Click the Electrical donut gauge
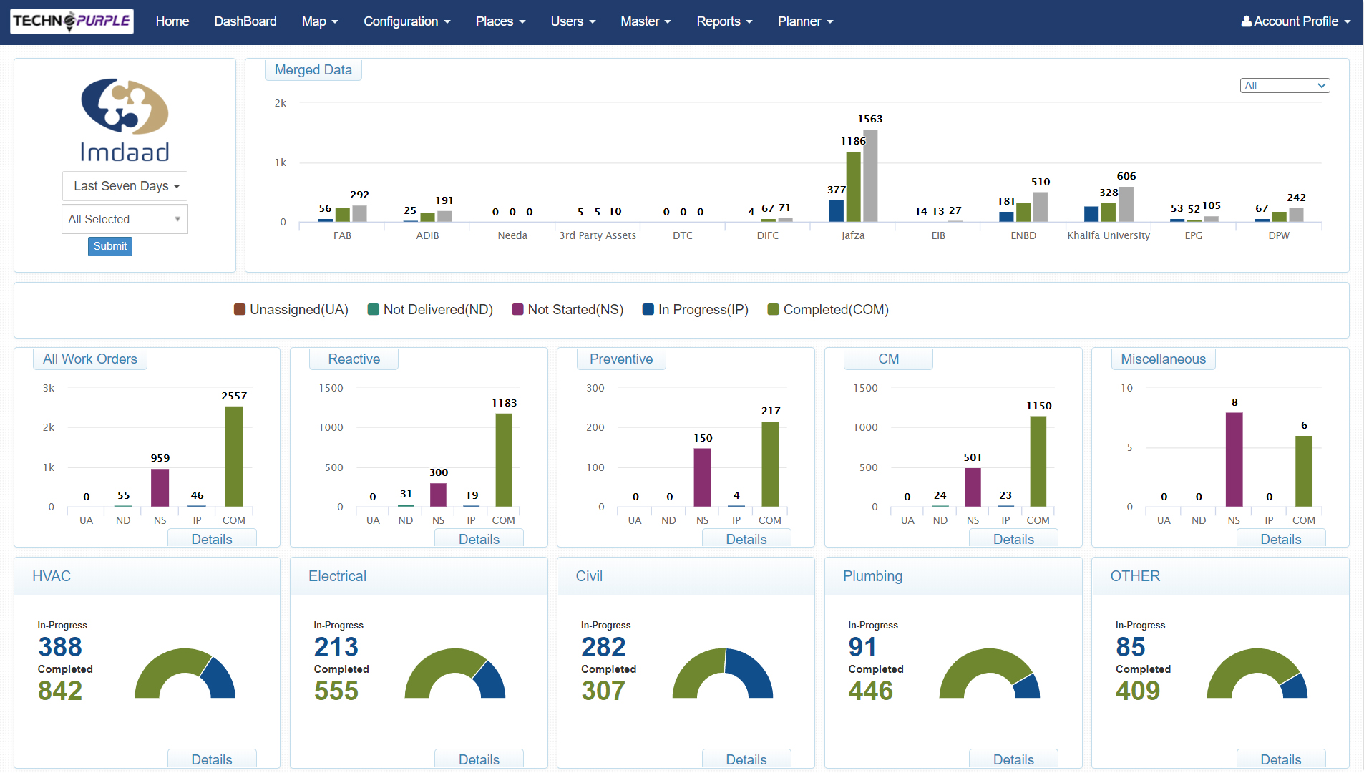 [x=455, y=674]
